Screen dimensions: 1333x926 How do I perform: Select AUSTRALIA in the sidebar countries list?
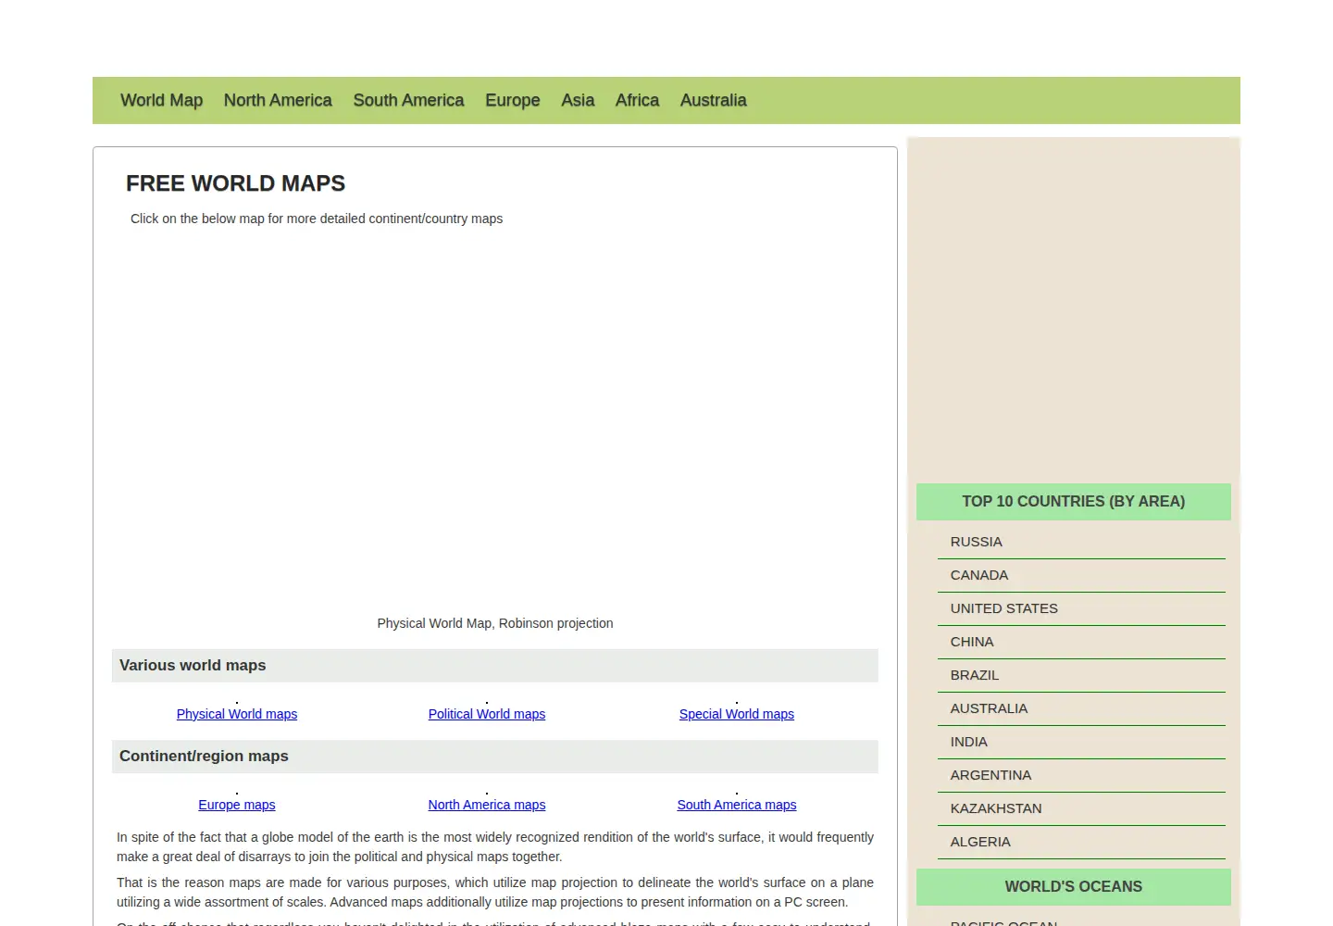[1081, 708]
